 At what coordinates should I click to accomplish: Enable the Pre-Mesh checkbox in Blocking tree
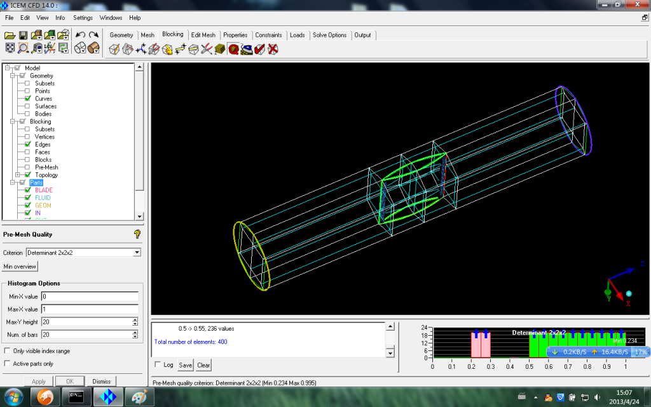pyautogui.click(x=28, y=167)
